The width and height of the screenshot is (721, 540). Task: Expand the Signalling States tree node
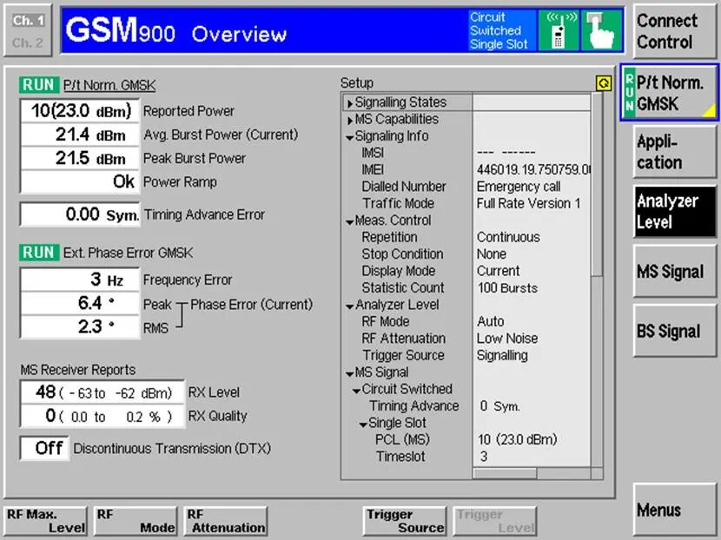tap(350, 103)
